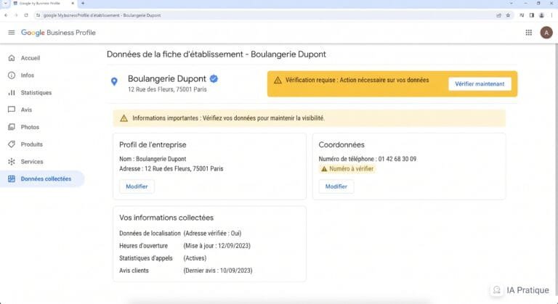Click the Infos circle icon

12,75
